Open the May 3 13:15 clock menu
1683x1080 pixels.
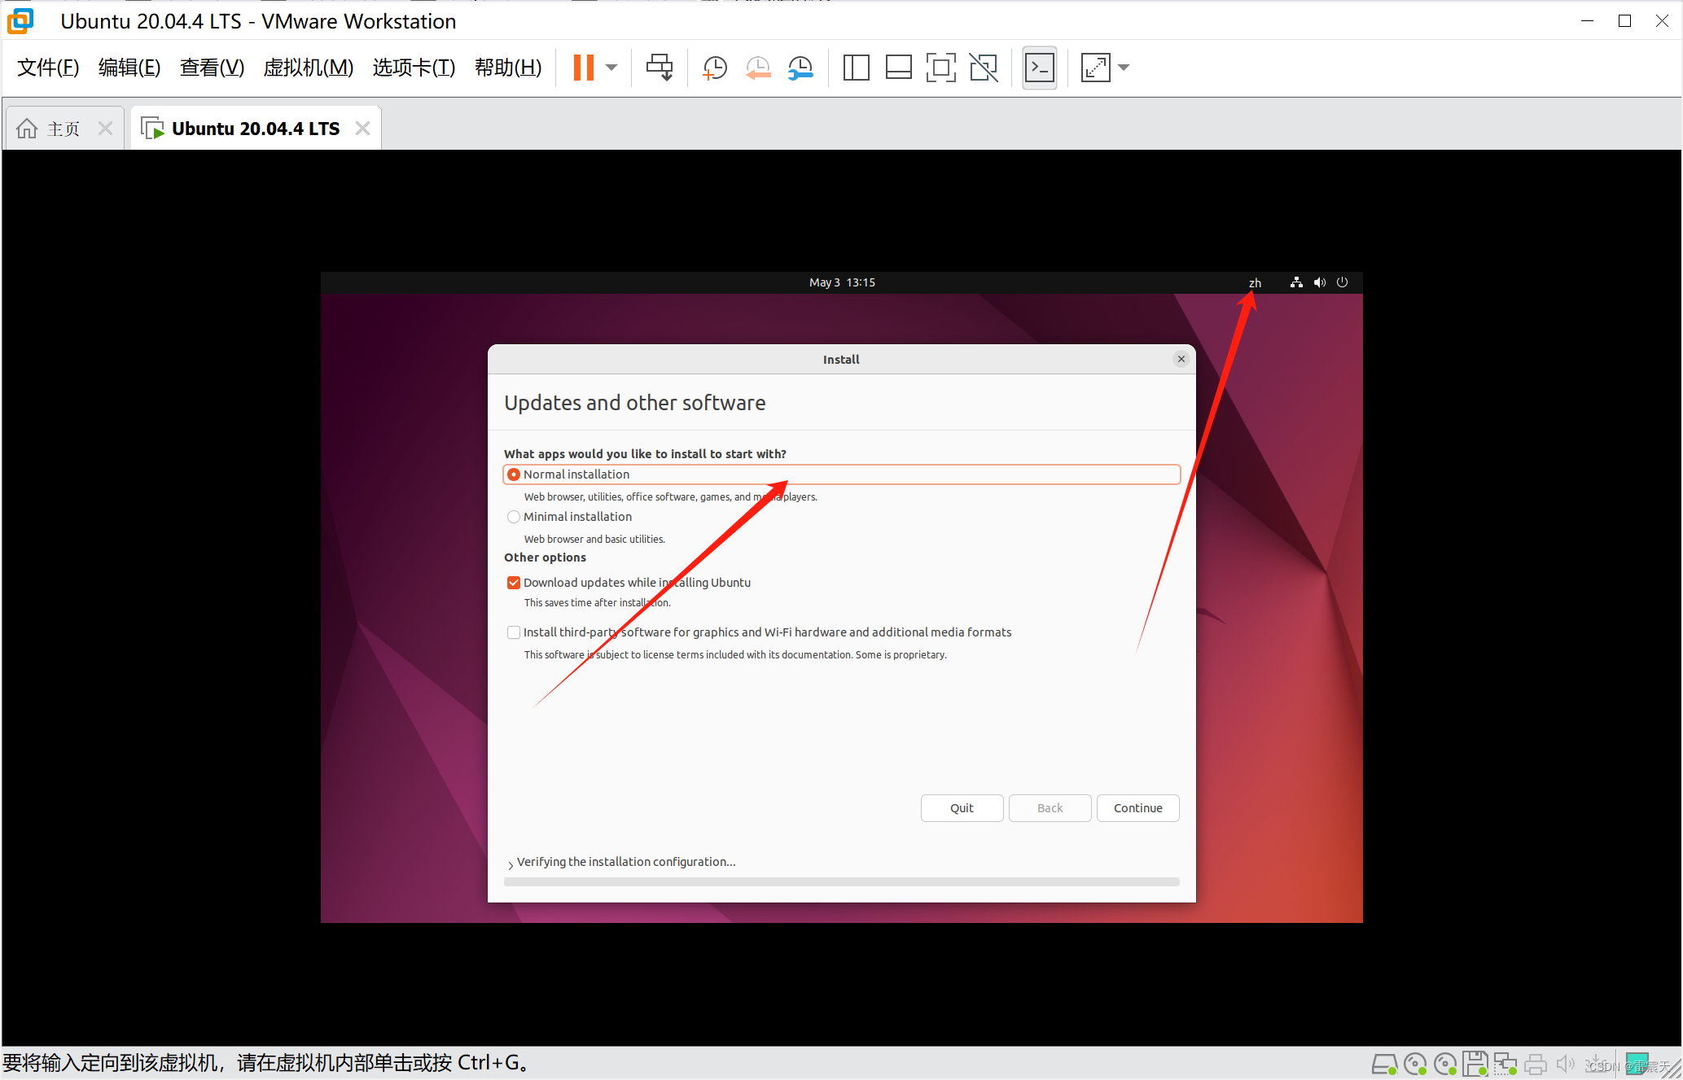[842, 282]
